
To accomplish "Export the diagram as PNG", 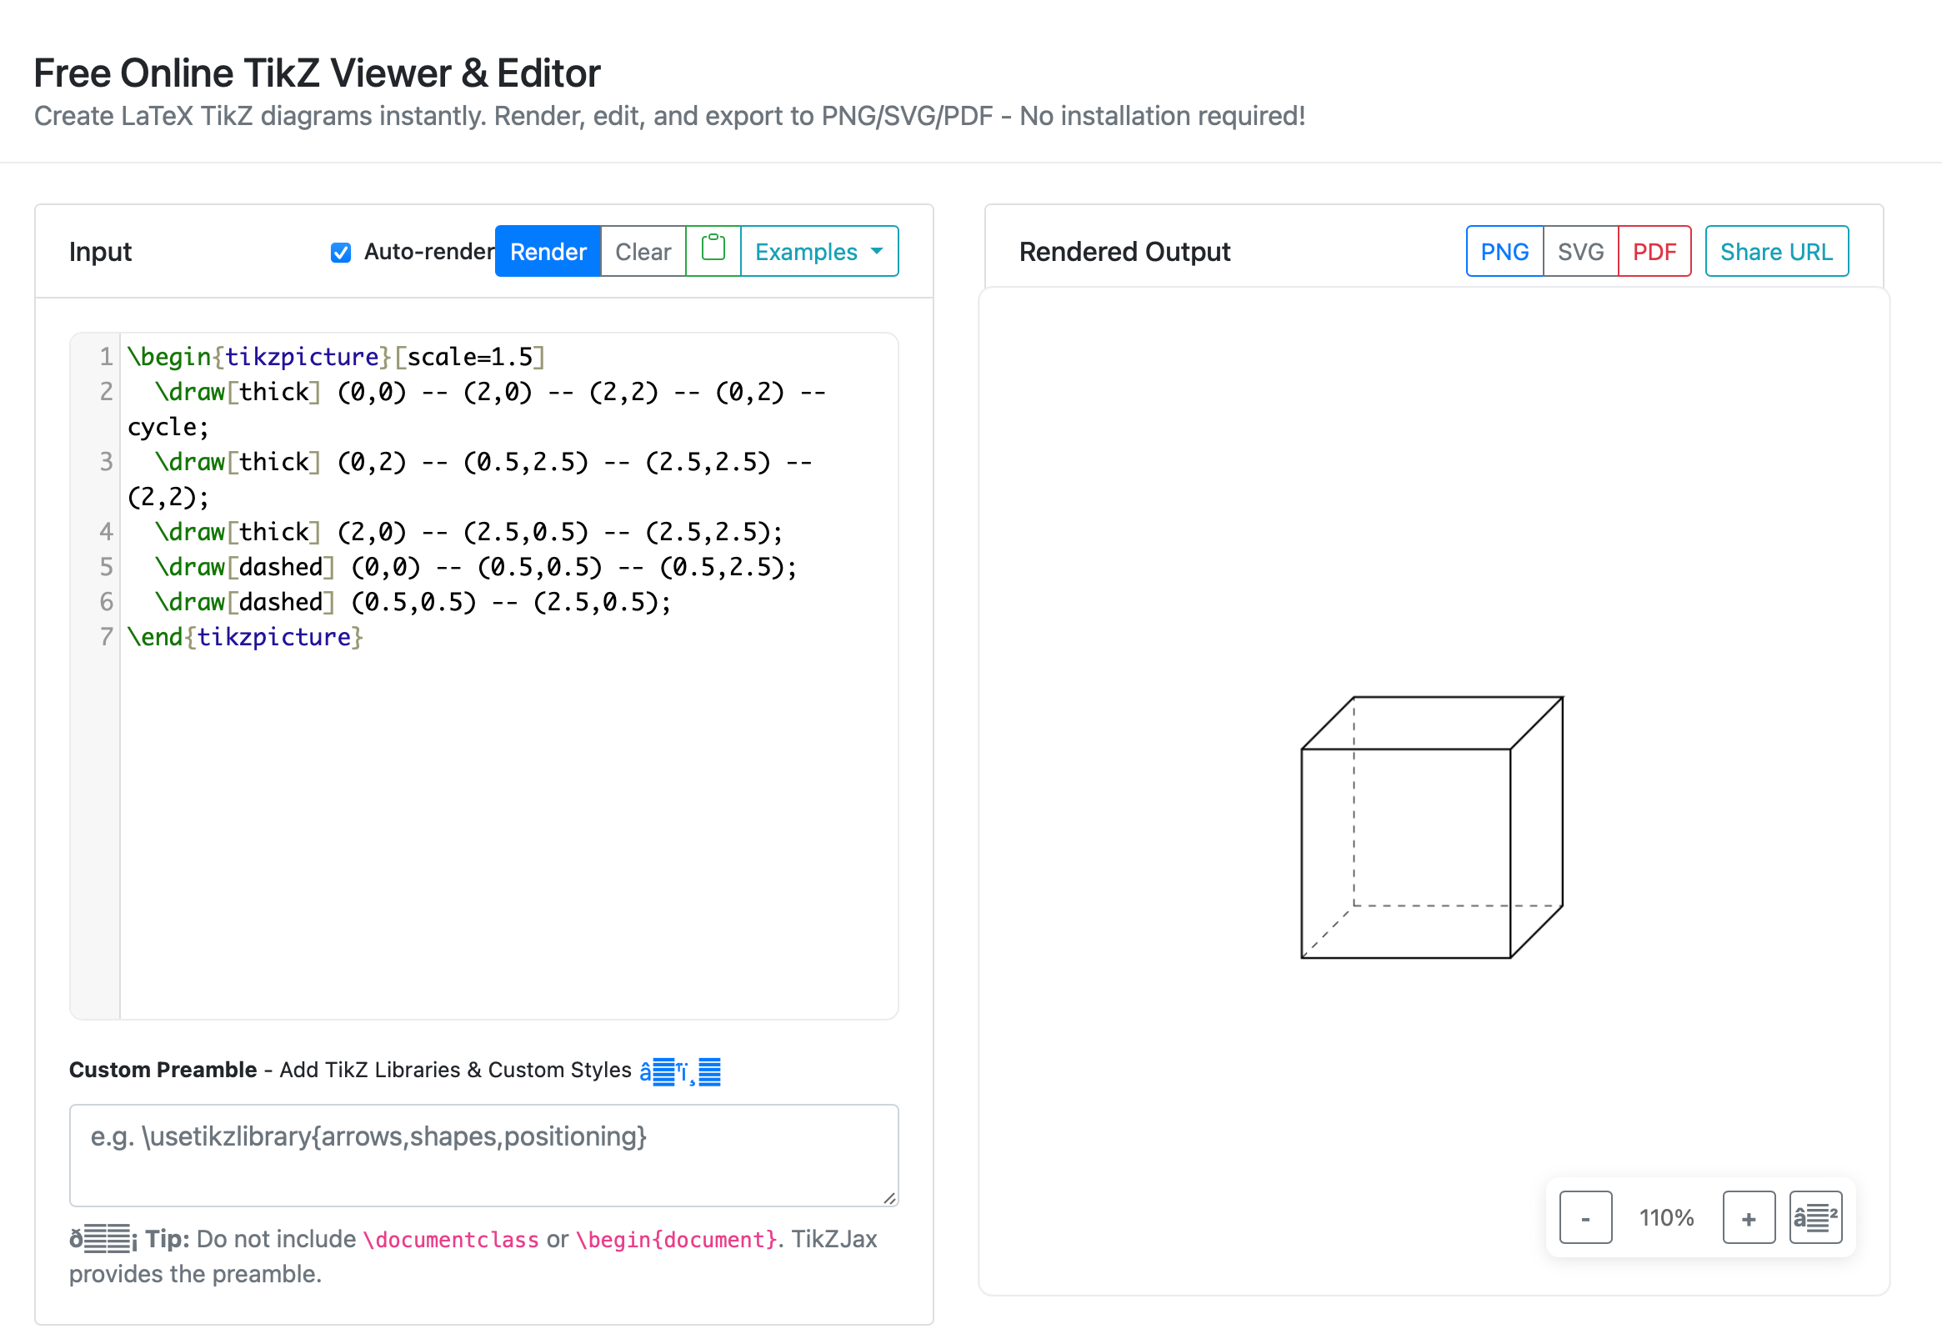I will (1504, 251).
